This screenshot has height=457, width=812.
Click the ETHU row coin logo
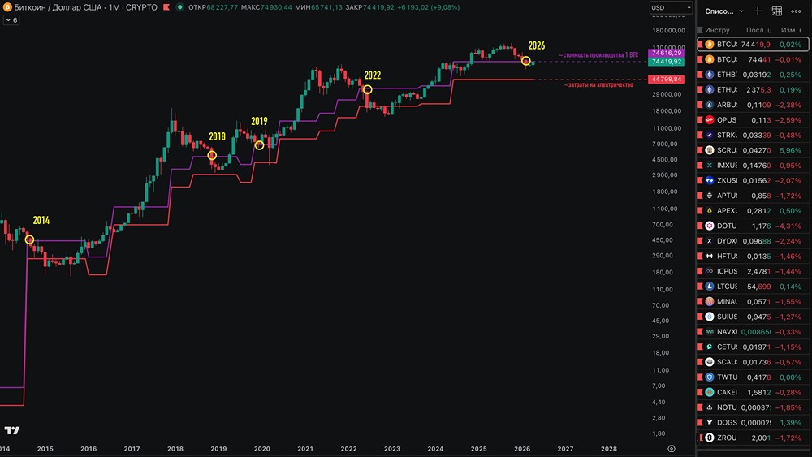point(710,89)
